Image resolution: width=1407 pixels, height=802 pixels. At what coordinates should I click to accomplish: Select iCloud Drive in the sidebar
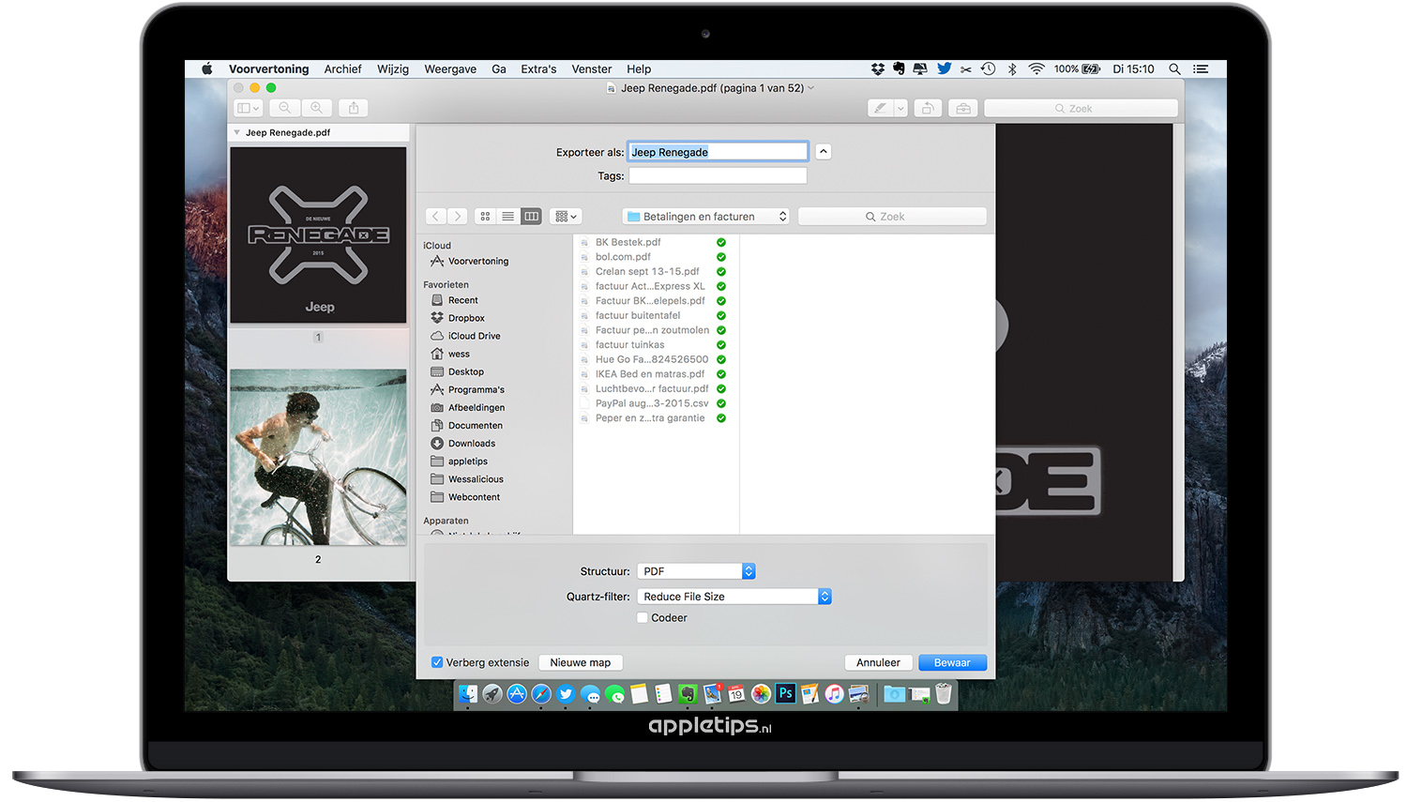point(474,336)
